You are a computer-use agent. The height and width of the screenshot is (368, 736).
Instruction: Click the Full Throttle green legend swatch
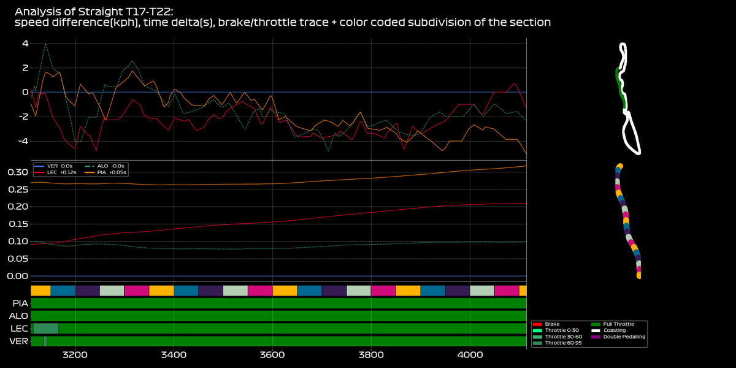point(596,324)
